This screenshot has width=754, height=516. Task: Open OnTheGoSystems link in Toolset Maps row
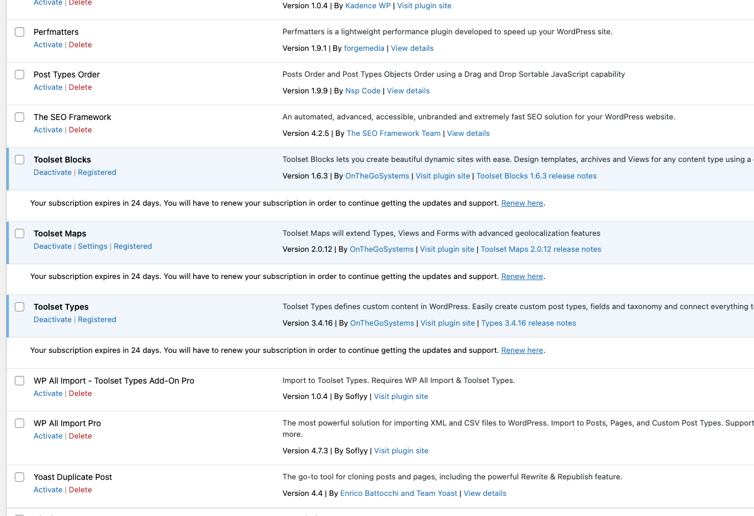pyautogui.click(x=382, y=249)
